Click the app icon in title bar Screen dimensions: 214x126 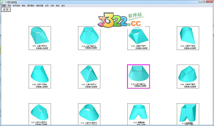point(2,2)
